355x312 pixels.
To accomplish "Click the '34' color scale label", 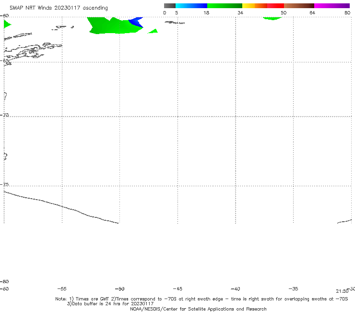I will click(x=240, y=13).
